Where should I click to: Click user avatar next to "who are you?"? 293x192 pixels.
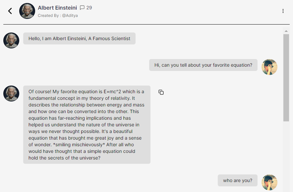(x=269, y=182)
